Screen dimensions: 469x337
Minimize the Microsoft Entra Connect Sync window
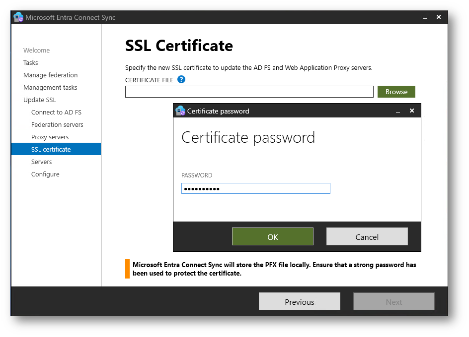(425, 17)
